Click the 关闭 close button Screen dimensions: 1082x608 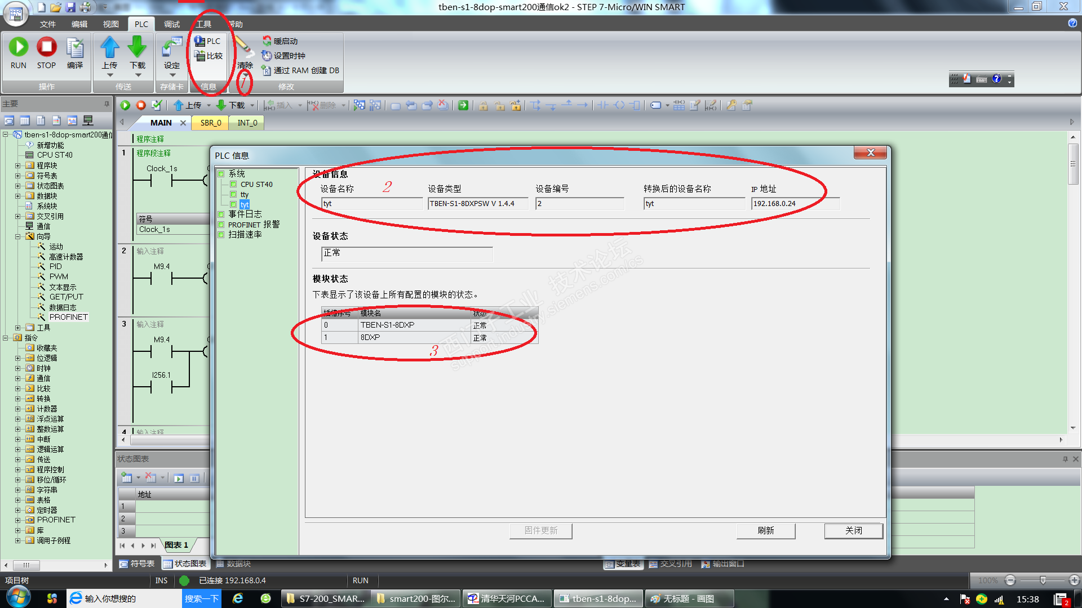pos(853,530)
